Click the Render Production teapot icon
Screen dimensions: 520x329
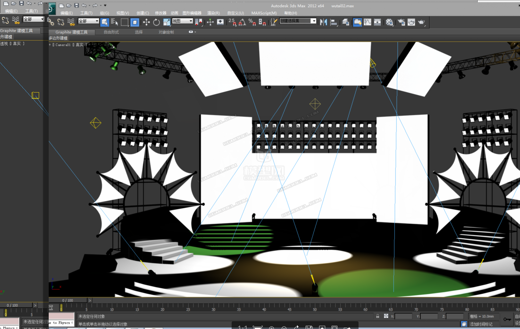(421, 22)
